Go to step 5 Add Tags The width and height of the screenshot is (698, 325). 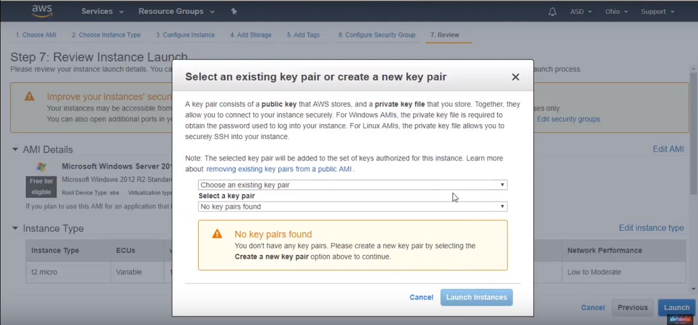pyautogui.click(x=304, y=35)
